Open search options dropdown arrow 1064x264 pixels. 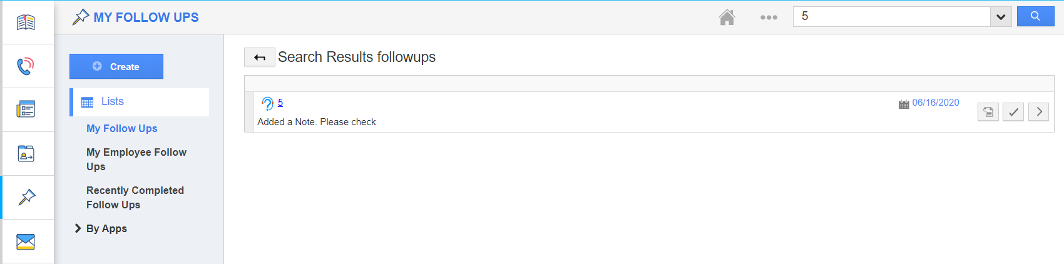[x=1001, y=17]
